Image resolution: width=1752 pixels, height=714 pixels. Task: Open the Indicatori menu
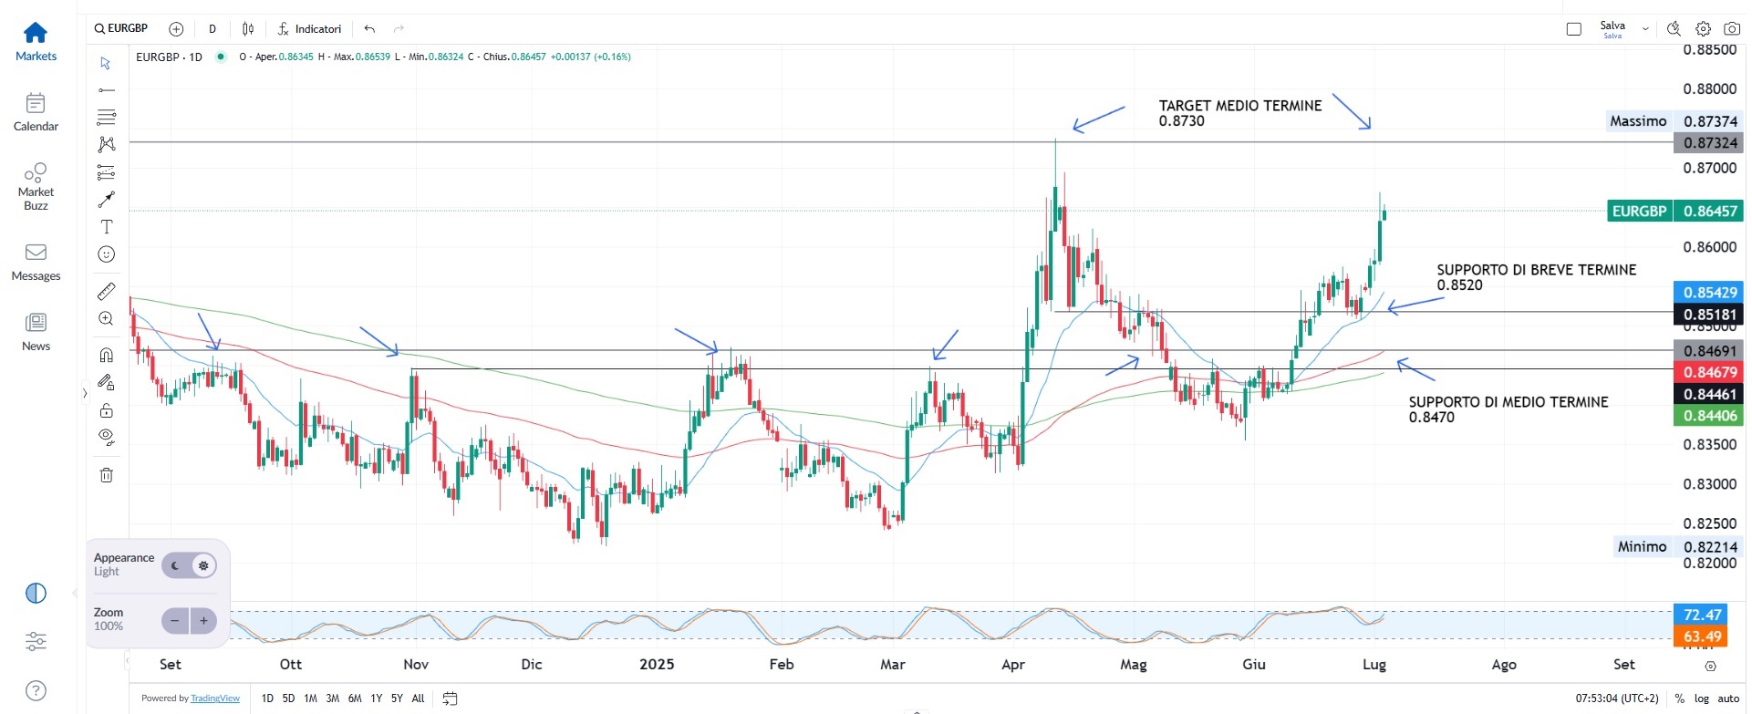click(x=309, y=29)
